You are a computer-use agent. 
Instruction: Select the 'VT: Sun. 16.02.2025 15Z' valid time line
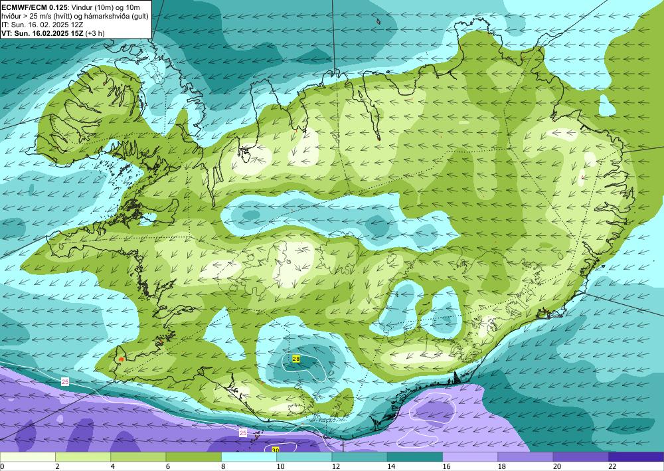[42, 33]
